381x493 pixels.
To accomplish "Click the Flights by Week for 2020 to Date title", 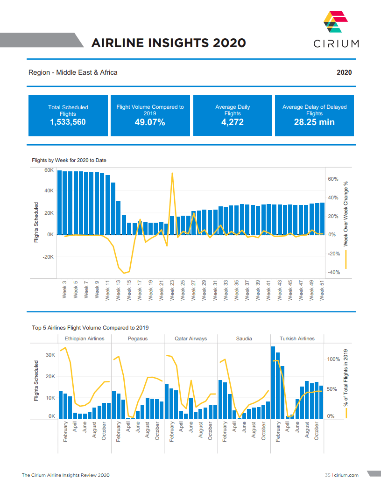I will (x=69, y=160).
